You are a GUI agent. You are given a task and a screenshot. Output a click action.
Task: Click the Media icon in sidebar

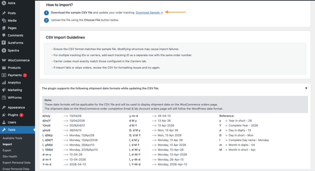4,21
